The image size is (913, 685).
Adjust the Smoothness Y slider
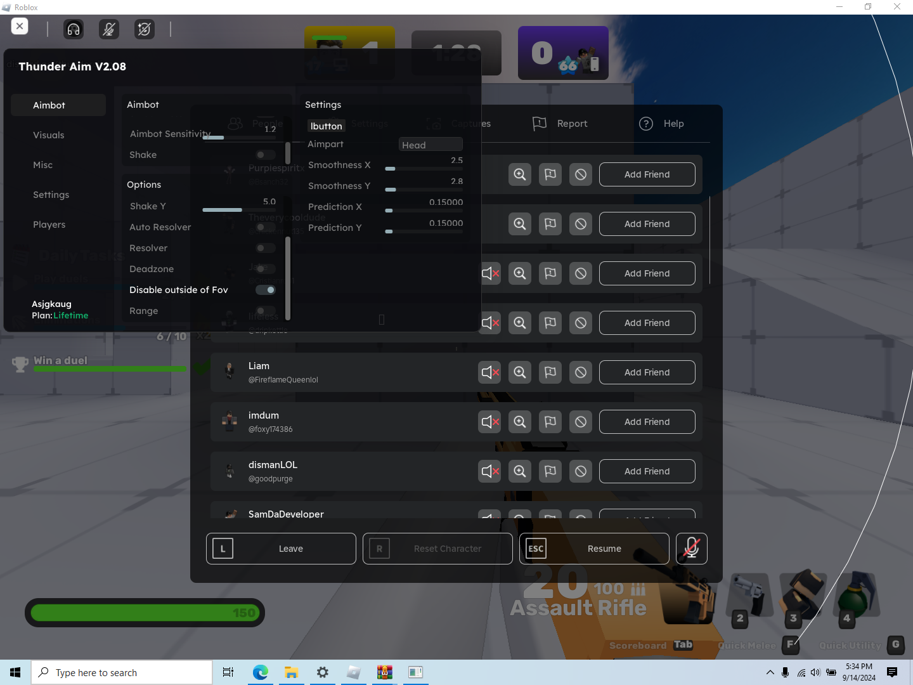tap(424, 190)
